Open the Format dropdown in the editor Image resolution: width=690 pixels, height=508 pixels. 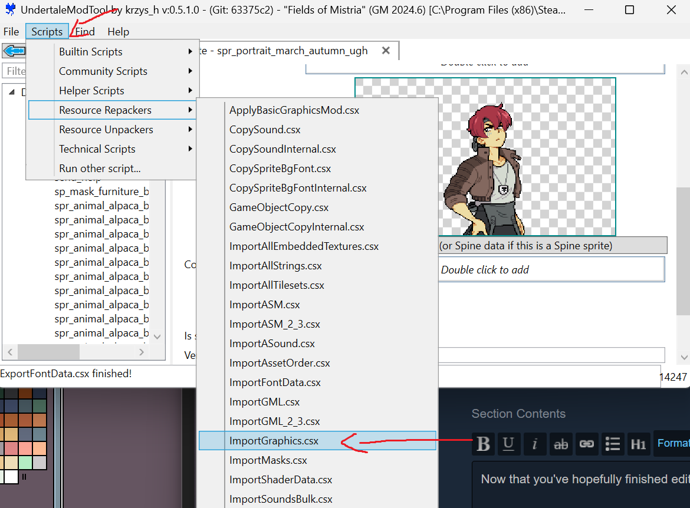tap(672, 443)
